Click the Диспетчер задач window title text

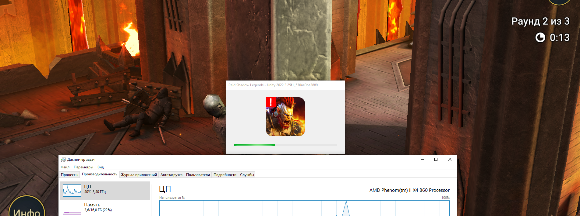click(x=81, y=160)
